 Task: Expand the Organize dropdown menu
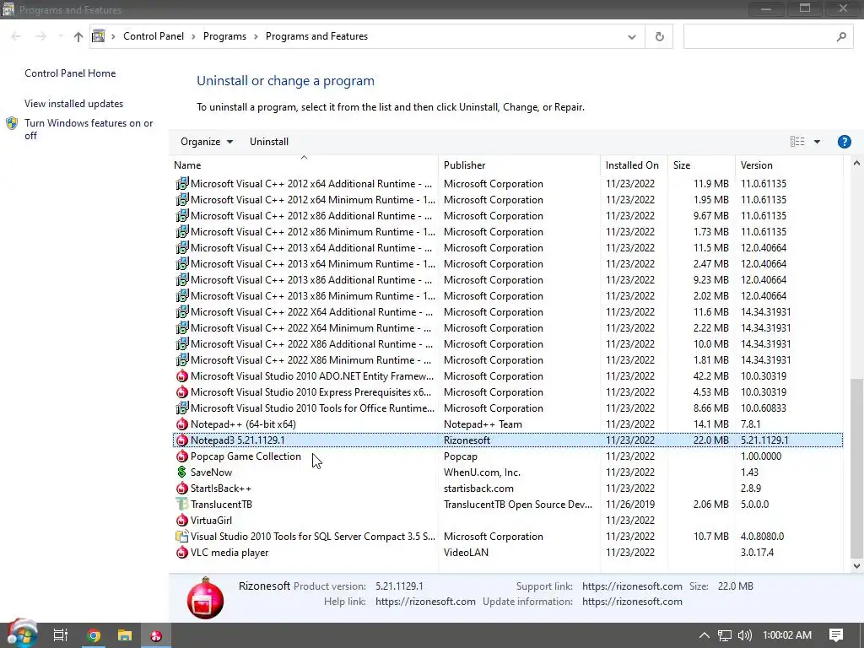pyautogui.click(x=207, y=142)
